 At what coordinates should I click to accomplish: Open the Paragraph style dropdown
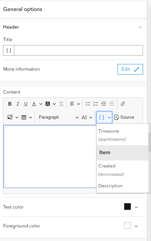[59, 117]
